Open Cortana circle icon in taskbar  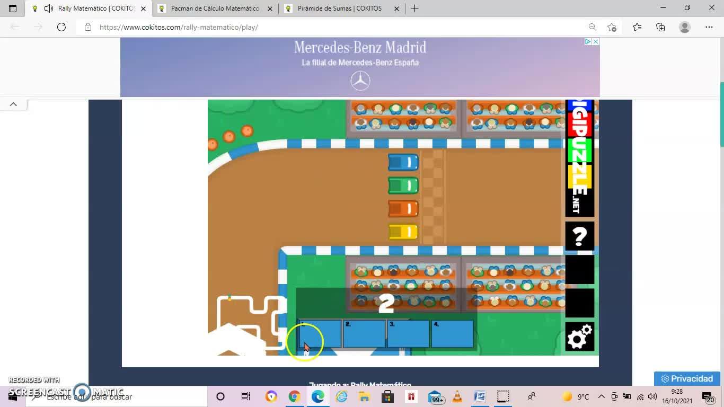pos(220,396)
